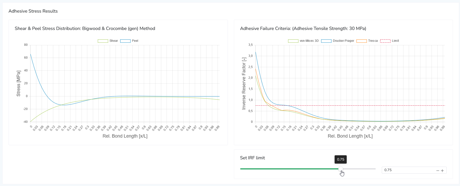Click the Set IRF limit label
Screen dimensions: 460x186
click(252, 158)
